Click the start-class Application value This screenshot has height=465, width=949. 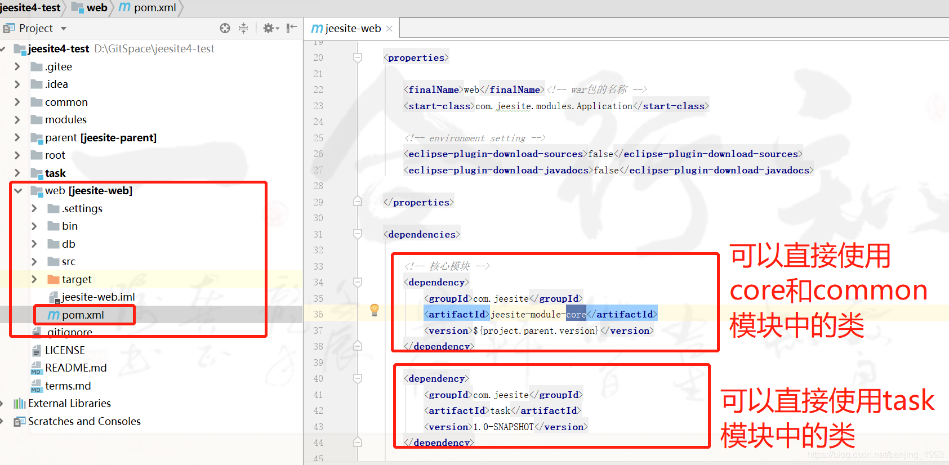coord(554,106)
